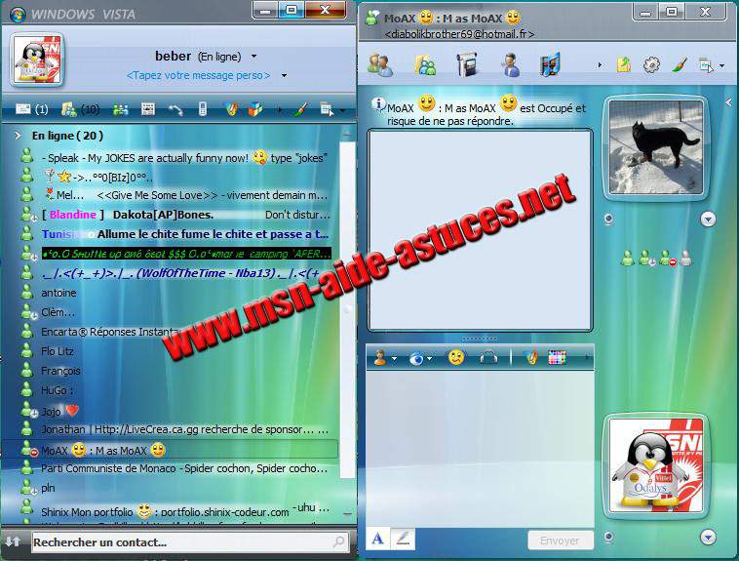The image size is (739, 561).
Task: Open the menu display icon in contact list toolbar
Action: click(x=327, y=109)
